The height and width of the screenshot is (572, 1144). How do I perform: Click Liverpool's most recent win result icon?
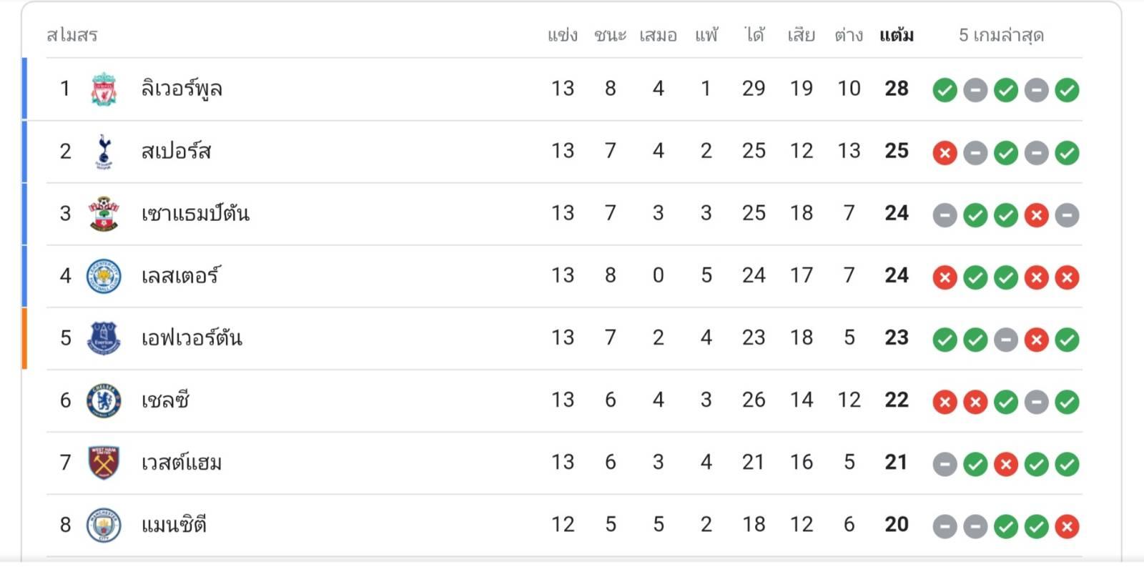1067,90
